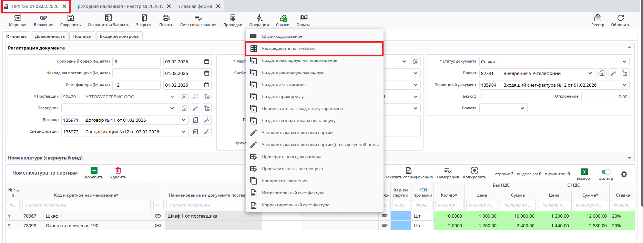The image size is (643, 243).
Task: Toggle the фильтр switch off
Action: 606,172
